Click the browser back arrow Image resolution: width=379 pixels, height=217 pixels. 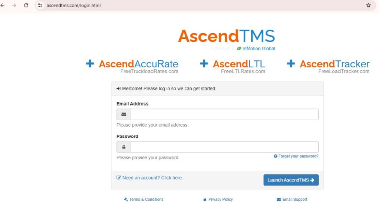click(3, 6)
